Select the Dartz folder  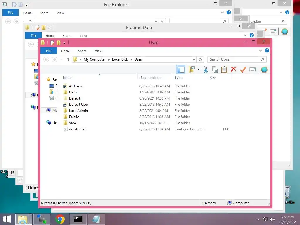(x=73, y=92)
